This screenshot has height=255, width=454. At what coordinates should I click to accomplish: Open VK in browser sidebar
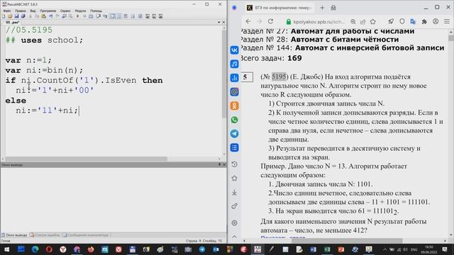point(234,50)
